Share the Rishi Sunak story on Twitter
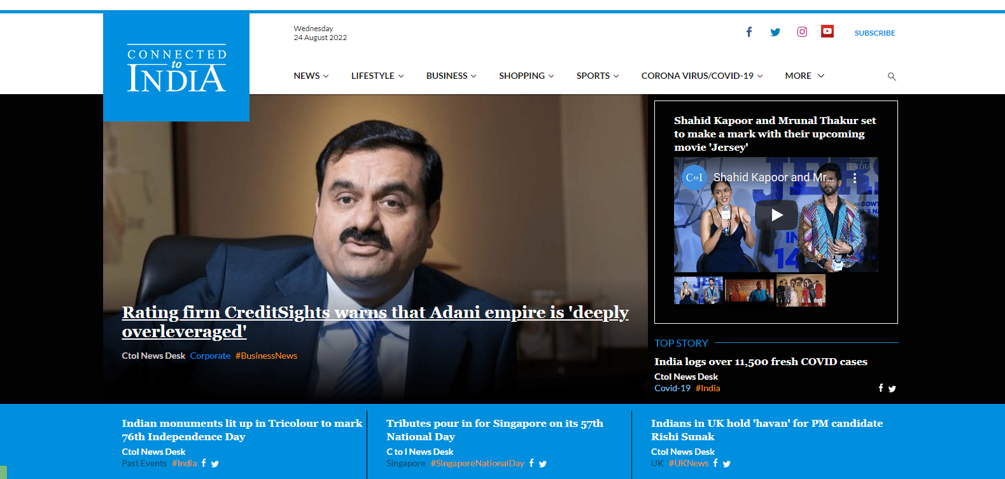 click(x=727, y=464)
